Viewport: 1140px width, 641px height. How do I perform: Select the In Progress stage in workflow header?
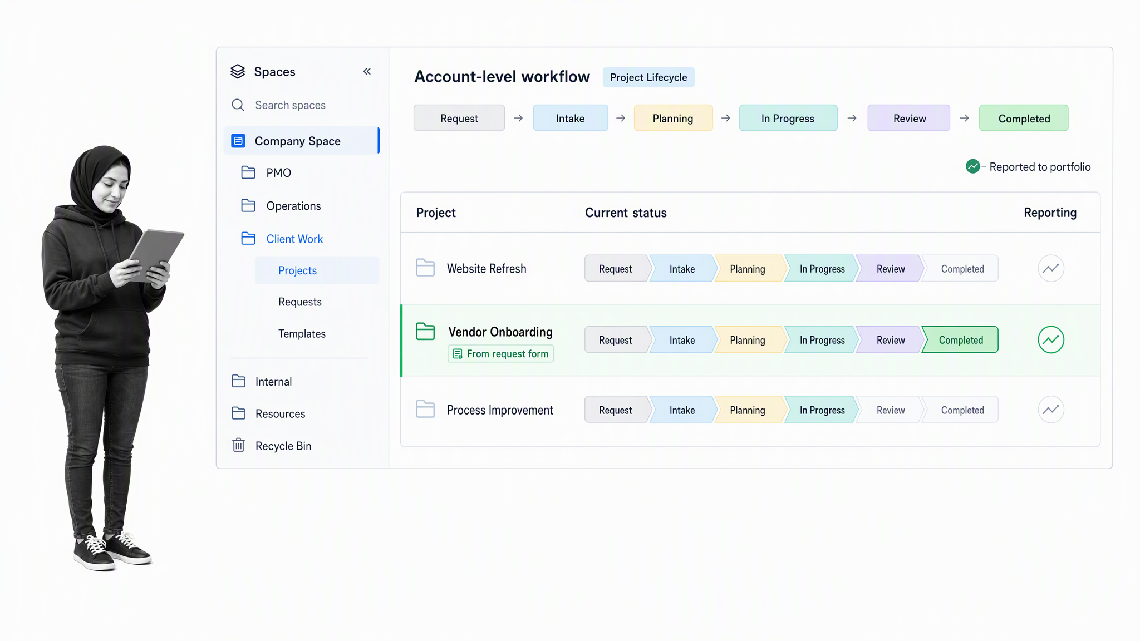pyautogui.click(x=788, y=118)
